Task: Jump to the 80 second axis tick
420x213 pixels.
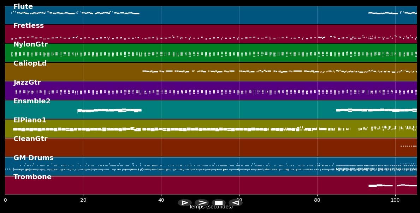Action: 317,200
